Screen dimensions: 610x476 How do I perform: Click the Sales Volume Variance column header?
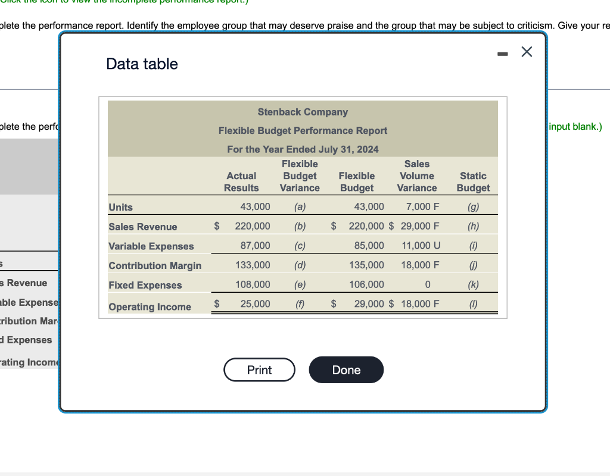[416, 176]
